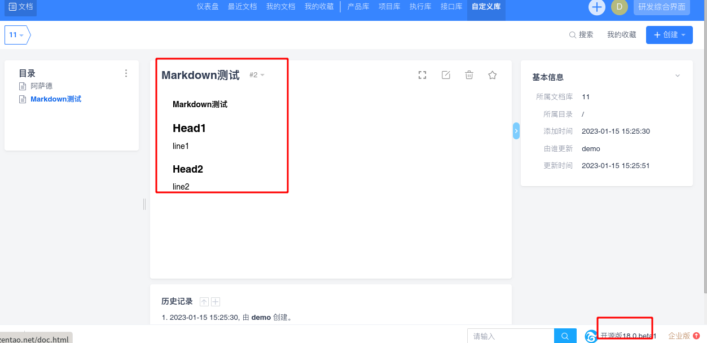Open fullscreen view of the document
The height and width of the screenshot is (343, 707).
tap(422, 75)
